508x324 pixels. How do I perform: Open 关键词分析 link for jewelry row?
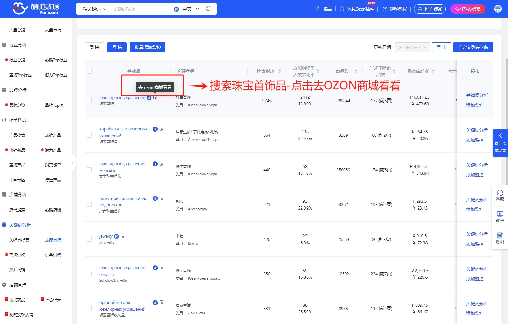tap(477, 234)
